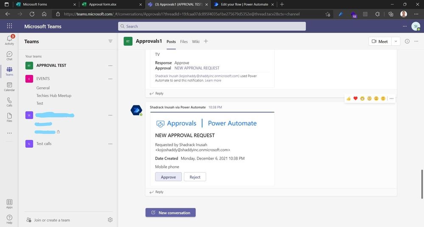424x227 pixels.
Task: Click the Teams search box
Action: 212,26
